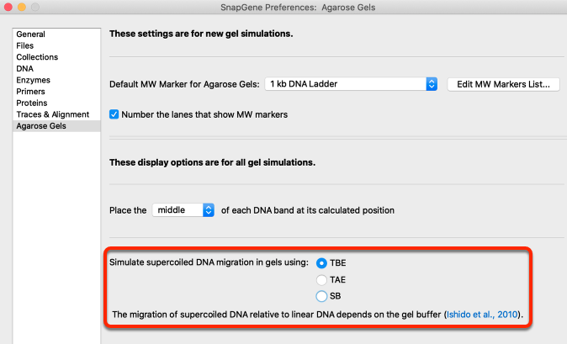Choose TAE as the gel buffer
The height and width of the screenshot is (344, 567).
(x=321, y=280)
